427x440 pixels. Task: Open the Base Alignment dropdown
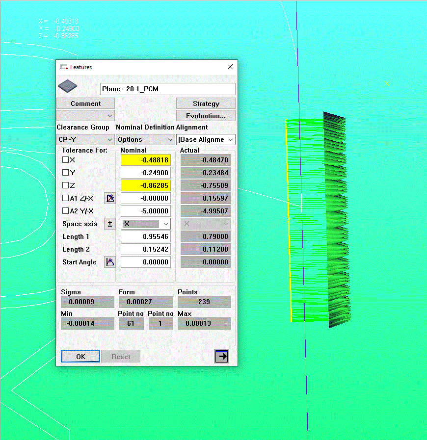coord(206,140)
